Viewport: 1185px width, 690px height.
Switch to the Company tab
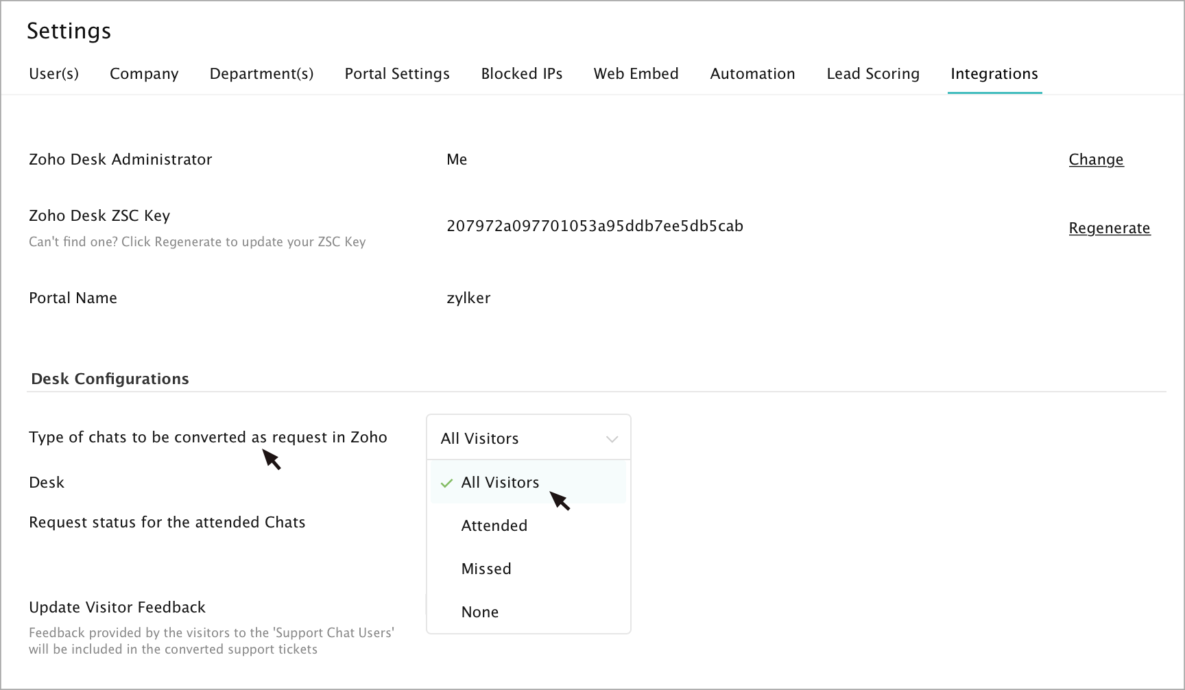pyautogui.click(x=144, y=74)
